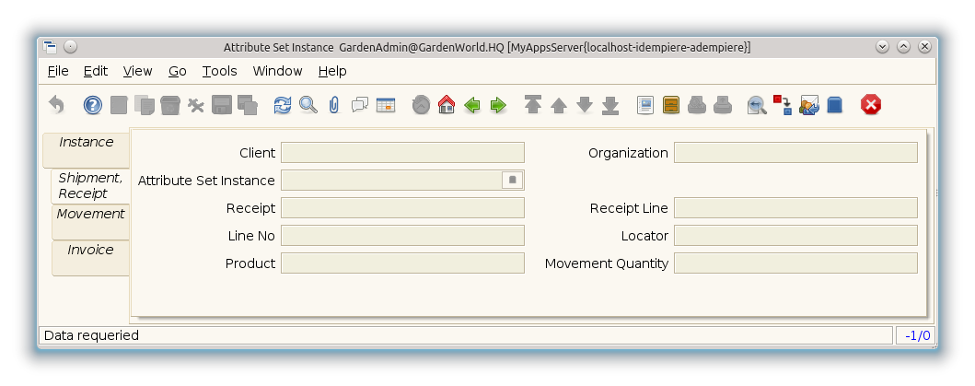
Task: Click the Undo changes arrow icon
Action: pyautogui.click(x=56, y=105)
